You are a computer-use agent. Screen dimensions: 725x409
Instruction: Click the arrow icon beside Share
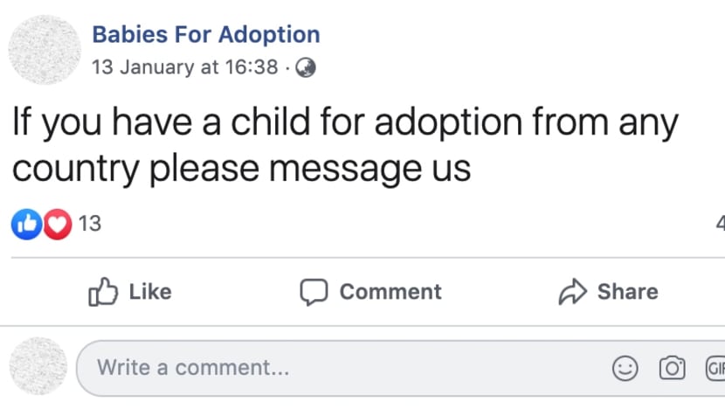[x=571, y=292]
